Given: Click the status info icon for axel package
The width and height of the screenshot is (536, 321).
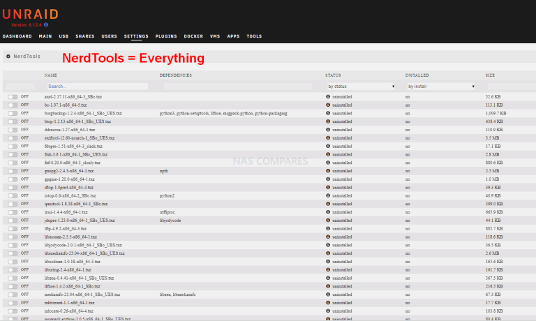Looking at the screenshot, I should point(328,96).
